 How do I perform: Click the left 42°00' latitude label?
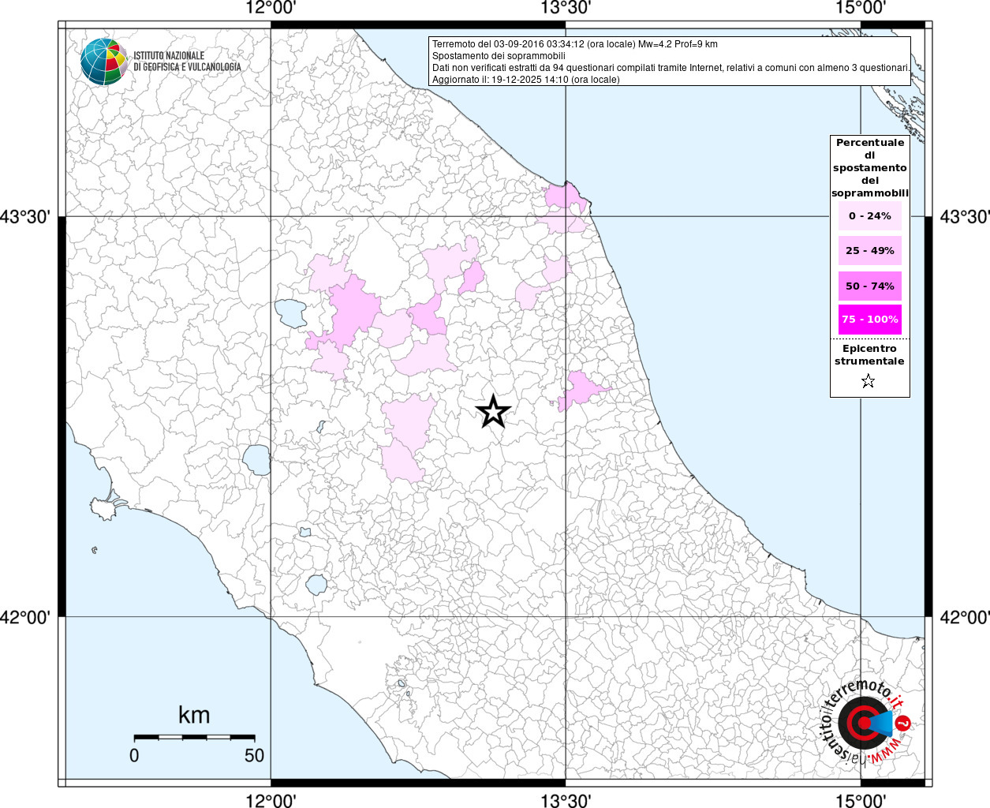pyautogui.click(x=25, y=617)
